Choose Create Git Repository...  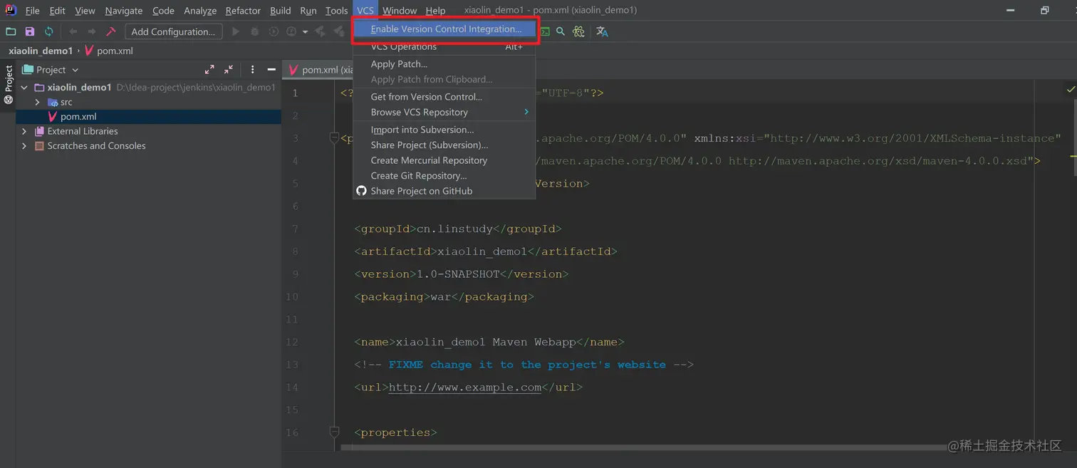(444, 175)
